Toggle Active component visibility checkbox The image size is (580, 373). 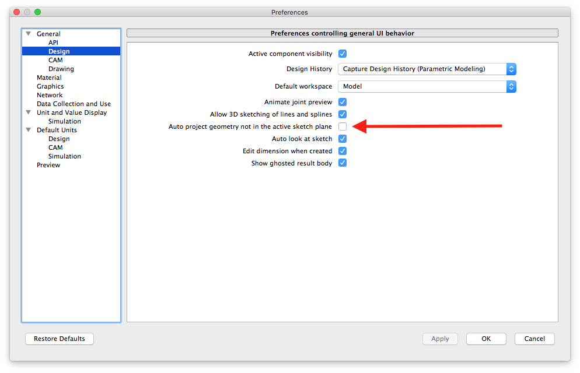tap(343, 54)
